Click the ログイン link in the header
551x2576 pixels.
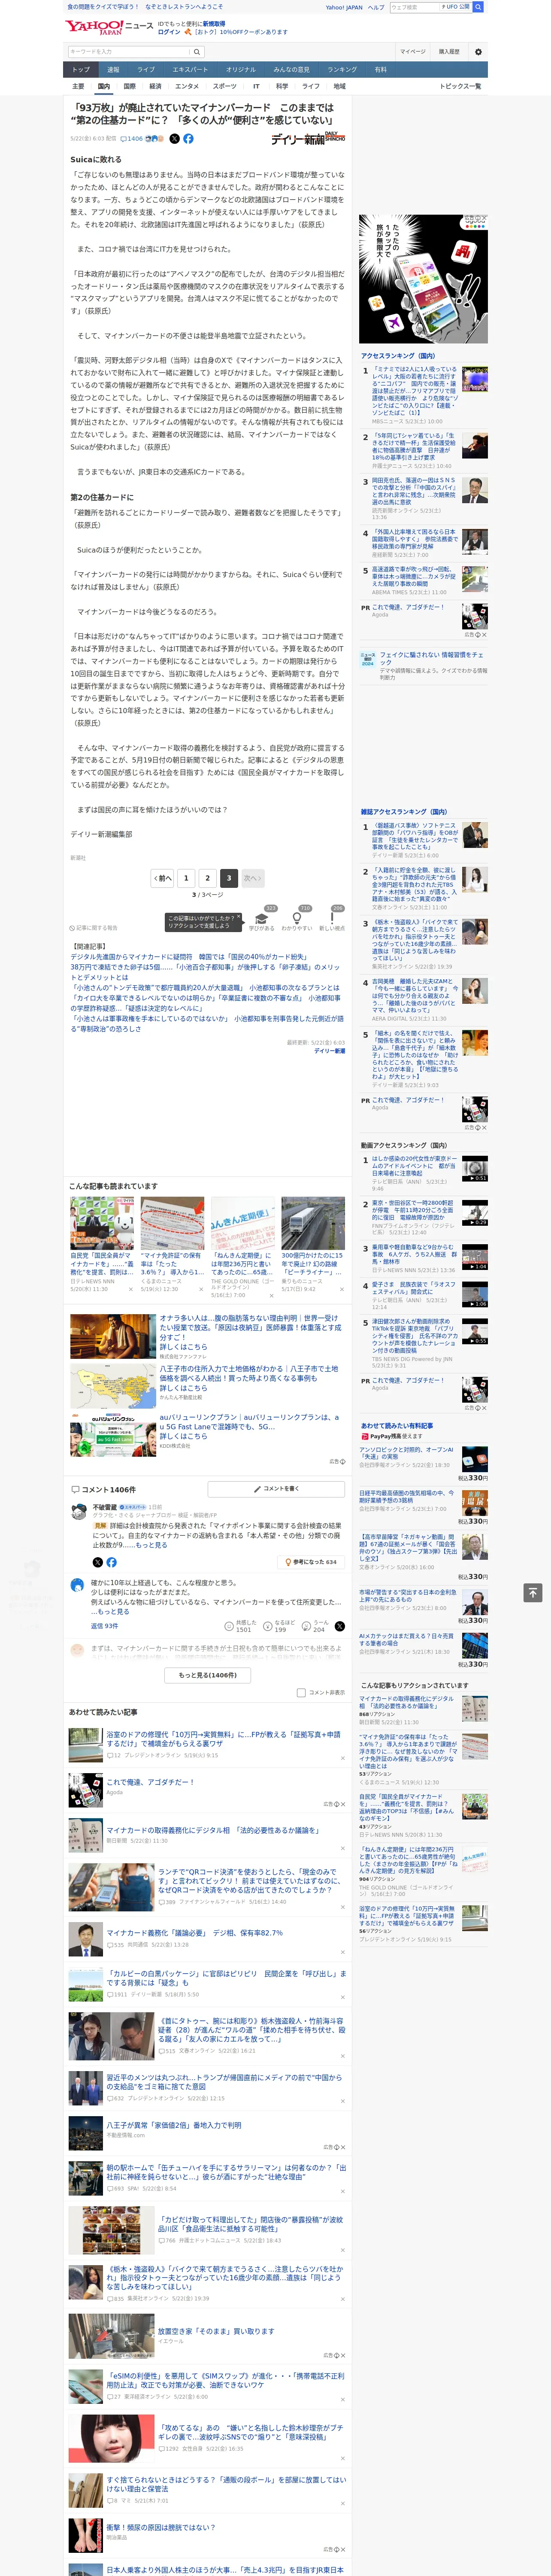[169, 32]
